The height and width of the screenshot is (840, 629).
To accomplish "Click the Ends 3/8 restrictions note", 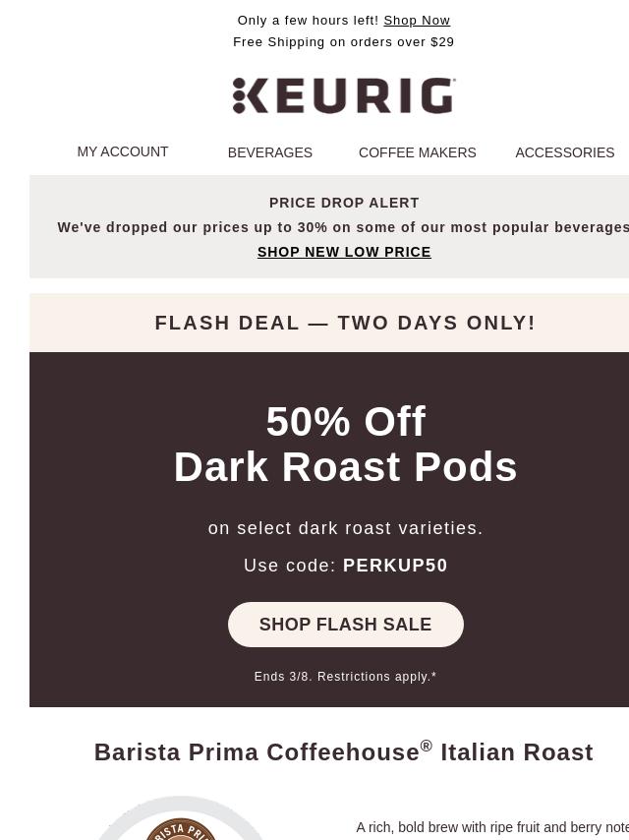I will 345,677.
